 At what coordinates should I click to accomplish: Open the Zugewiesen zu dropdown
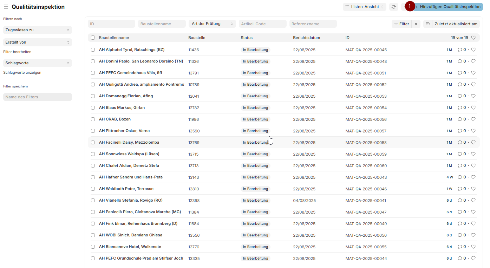click(37, 30)
